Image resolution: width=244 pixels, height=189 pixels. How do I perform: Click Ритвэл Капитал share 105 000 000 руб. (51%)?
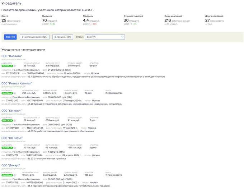point(60,97)
